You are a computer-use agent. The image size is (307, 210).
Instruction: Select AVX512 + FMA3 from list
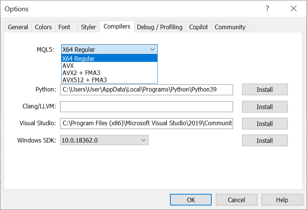[109, 79]
